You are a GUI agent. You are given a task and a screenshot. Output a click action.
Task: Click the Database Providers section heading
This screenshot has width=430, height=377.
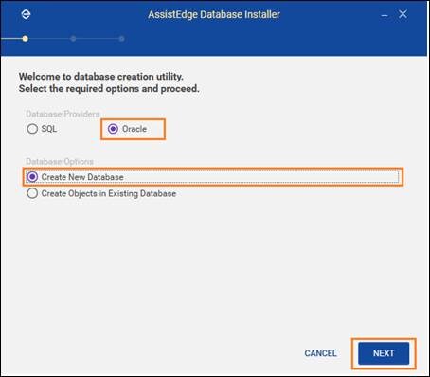pos(63,114)
